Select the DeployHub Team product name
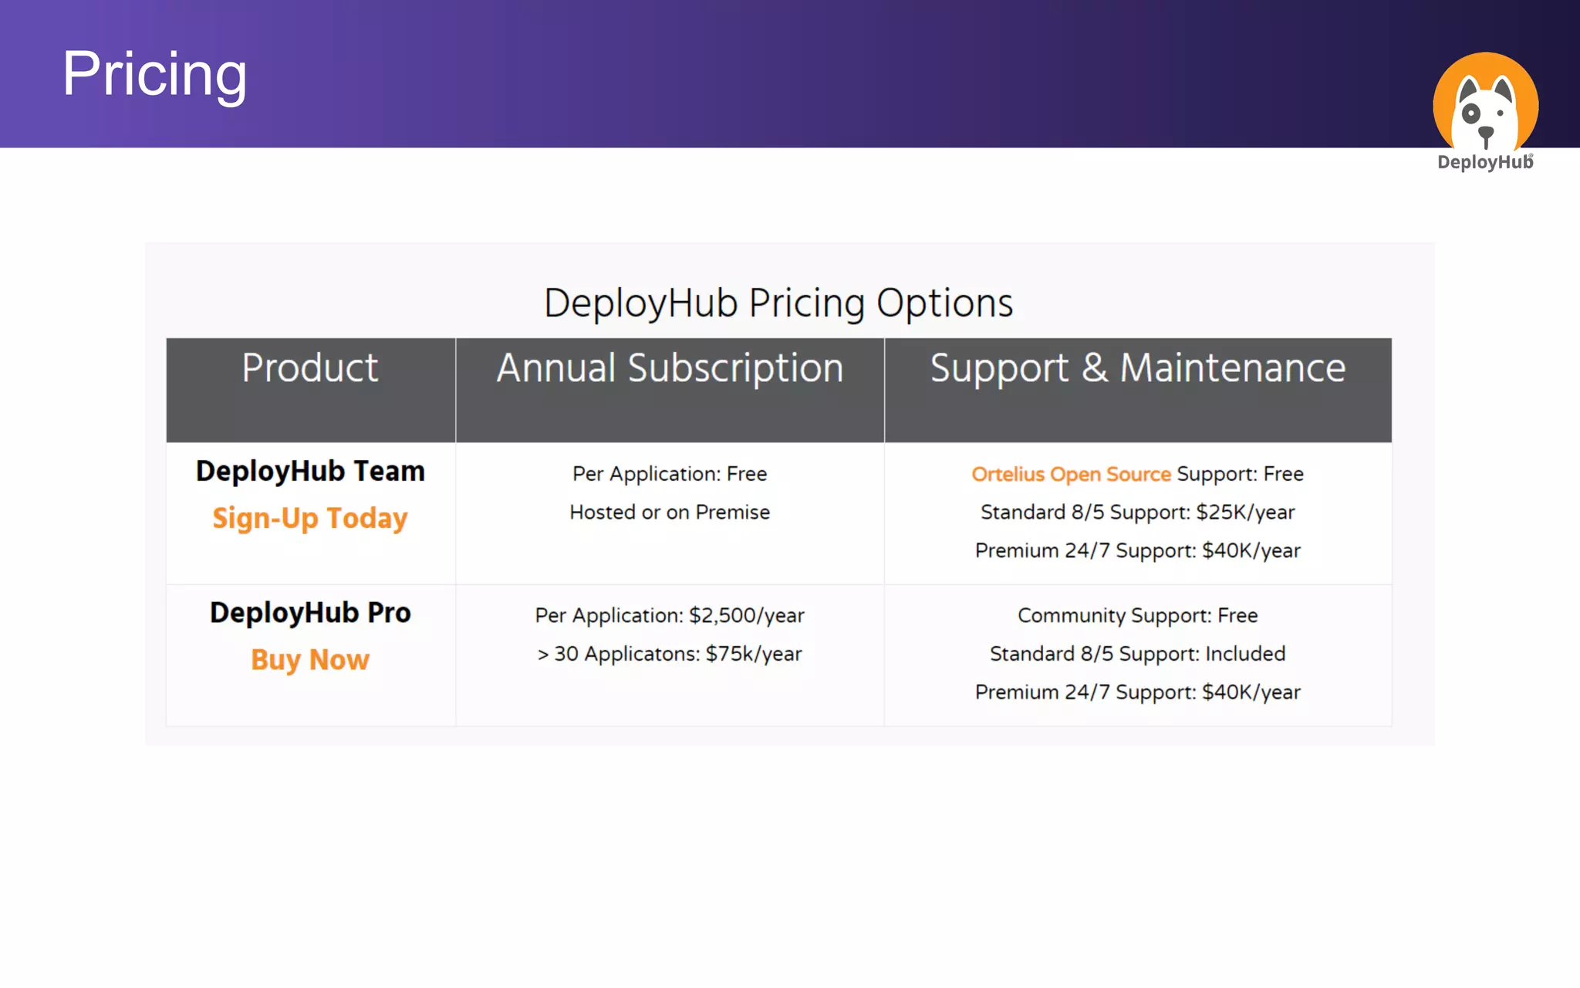Viewport: 1580px width, 988px height. click(310, 471)
